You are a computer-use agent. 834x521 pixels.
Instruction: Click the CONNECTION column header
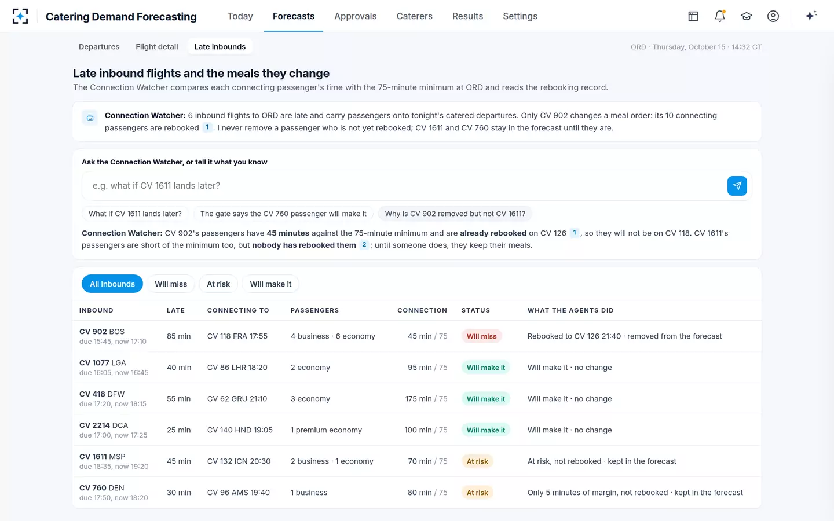(x=422, y=310)
